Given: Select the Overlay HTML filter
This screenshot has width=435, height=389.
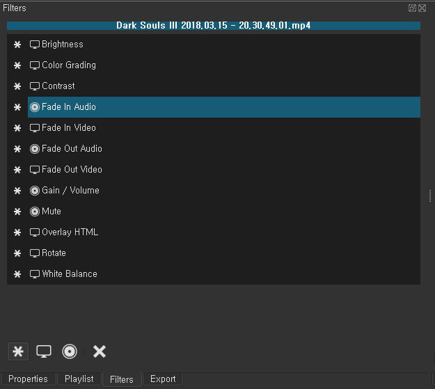Looking at the screenshot, I should [224, 232].
